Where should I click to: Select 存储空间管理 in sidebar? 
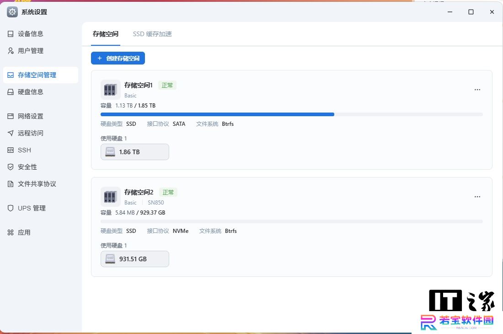(40, 75)
